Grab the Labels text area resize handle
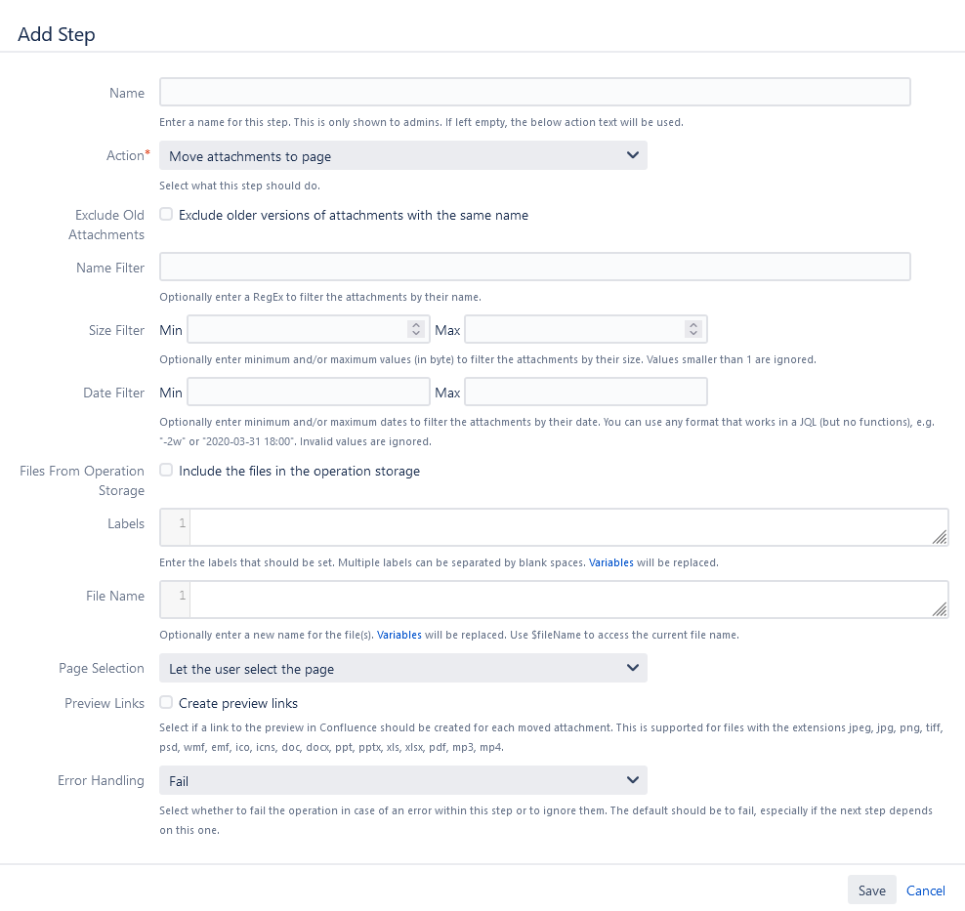The height and width of the screenshot is (911, 965). coord(940,537)
